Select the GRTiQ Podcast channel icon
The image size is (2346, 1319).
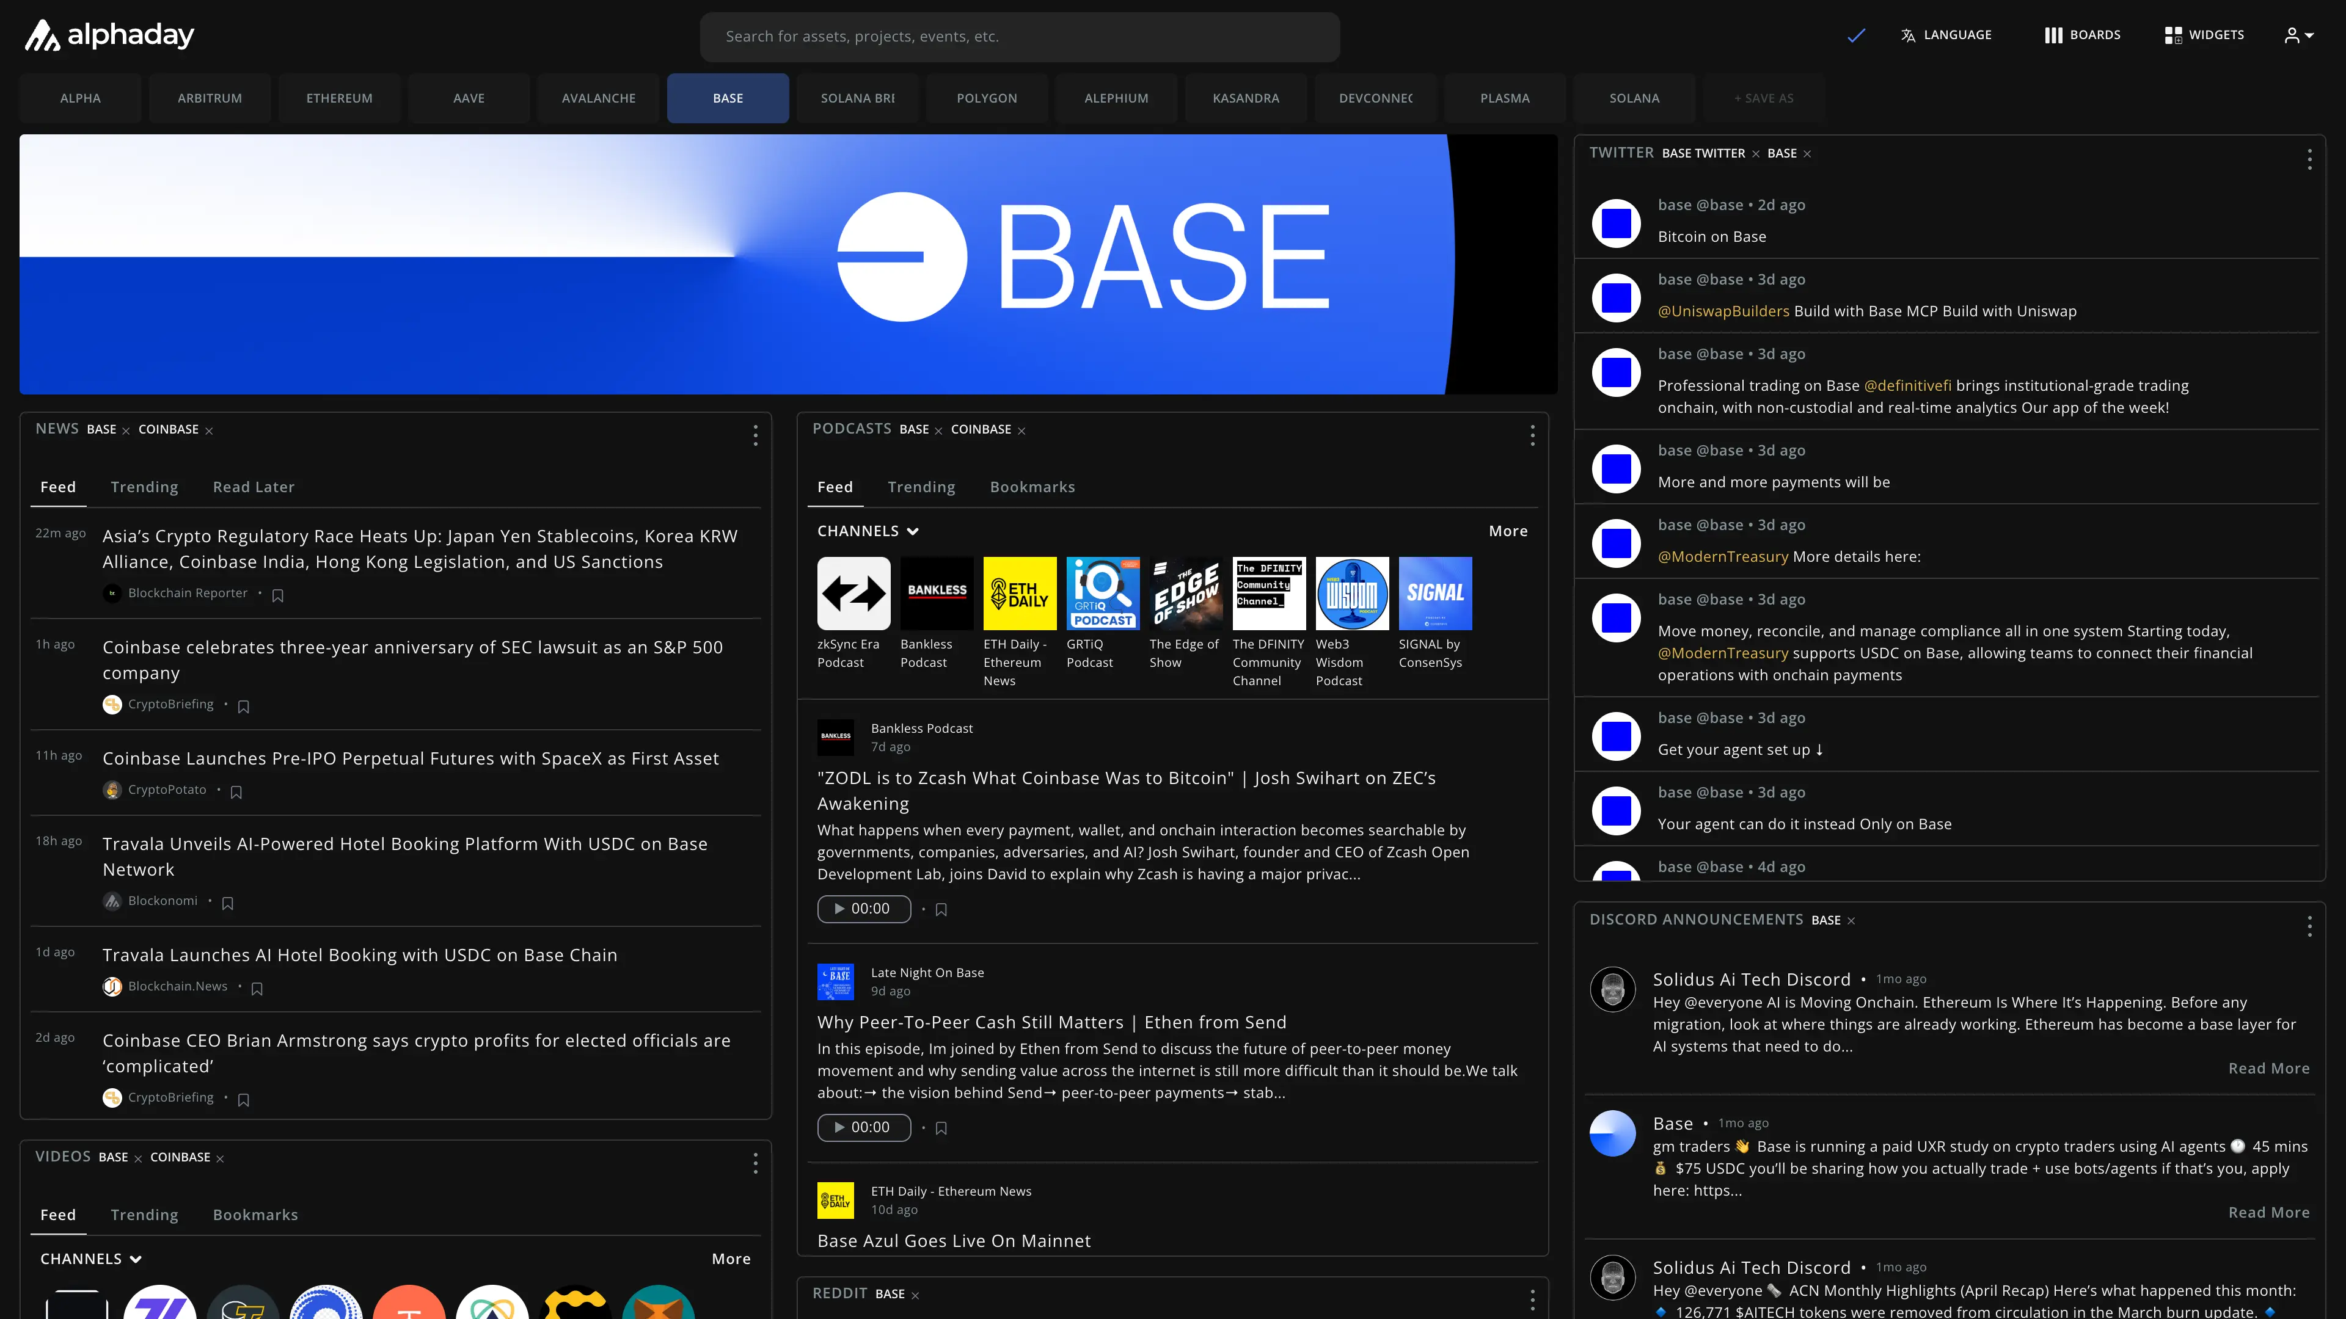point(1103,594)
